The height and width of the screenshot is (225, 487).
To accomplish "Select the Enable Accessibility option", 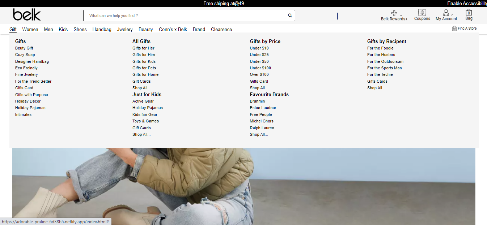I will tap(467, 3).
